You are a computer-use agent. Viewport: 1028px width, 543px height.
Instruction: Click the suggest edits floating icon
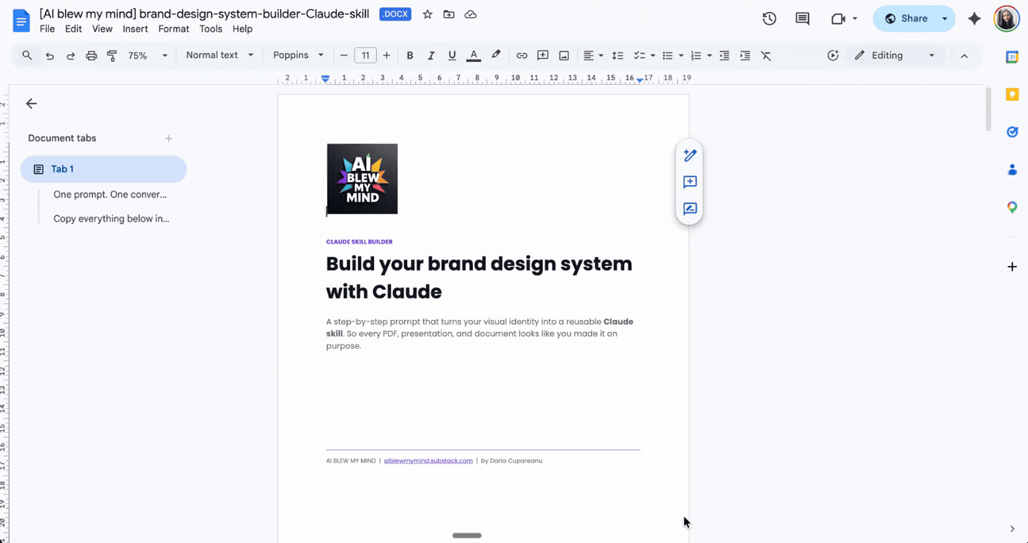pyautogui.click(x=690, y=155)
